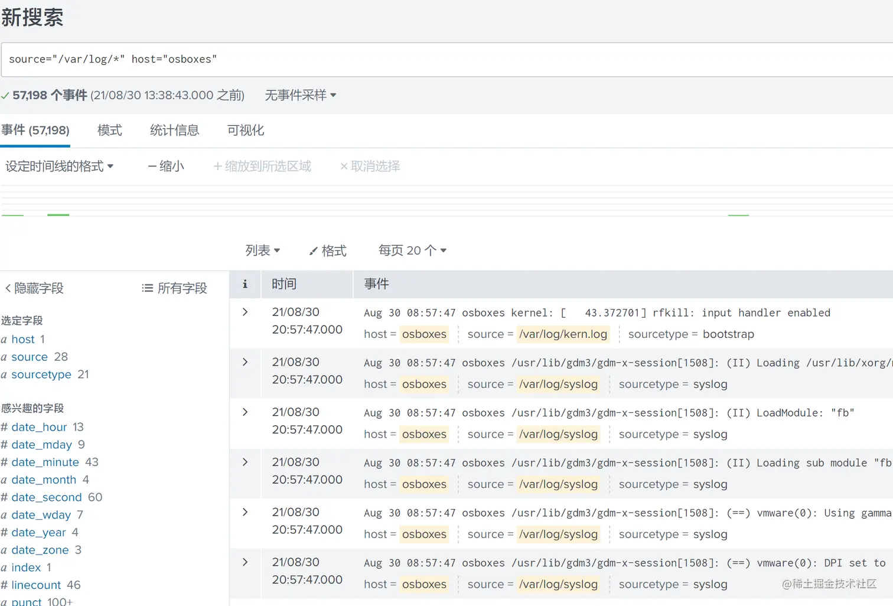Open the date_year field
This screenshot has width=893, height=606.
click(x=38, y=533)
